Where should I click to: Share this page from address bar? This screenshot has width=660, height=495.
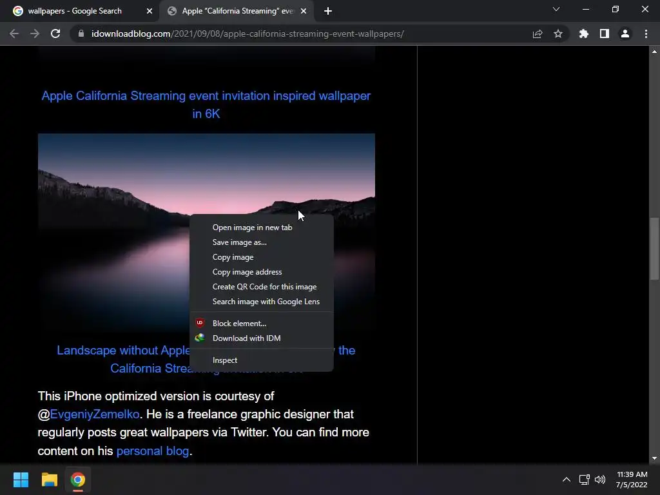point(537,34)
